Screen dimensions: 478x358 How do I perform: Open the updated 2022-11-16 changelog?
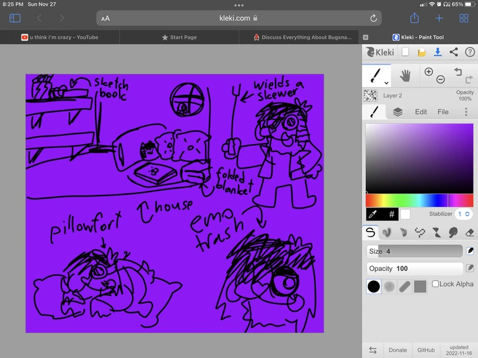pyautogui.click(x=459, y=350)
